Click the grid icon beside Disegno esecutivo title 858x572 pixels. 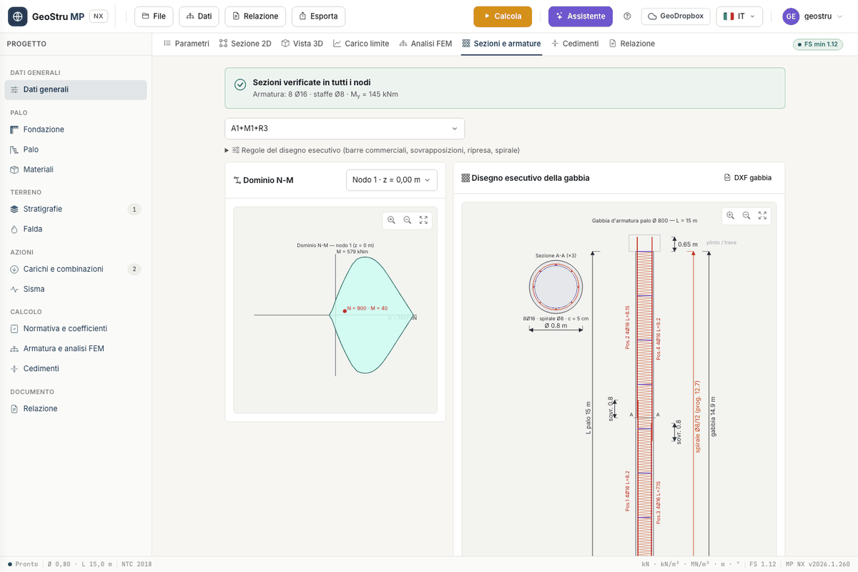[465, 178]
